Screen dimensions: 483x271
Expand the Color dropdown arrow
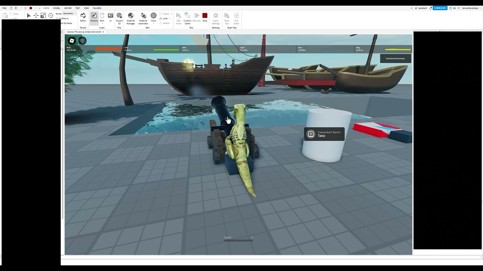pyautogui.click(x=154, y=24)
